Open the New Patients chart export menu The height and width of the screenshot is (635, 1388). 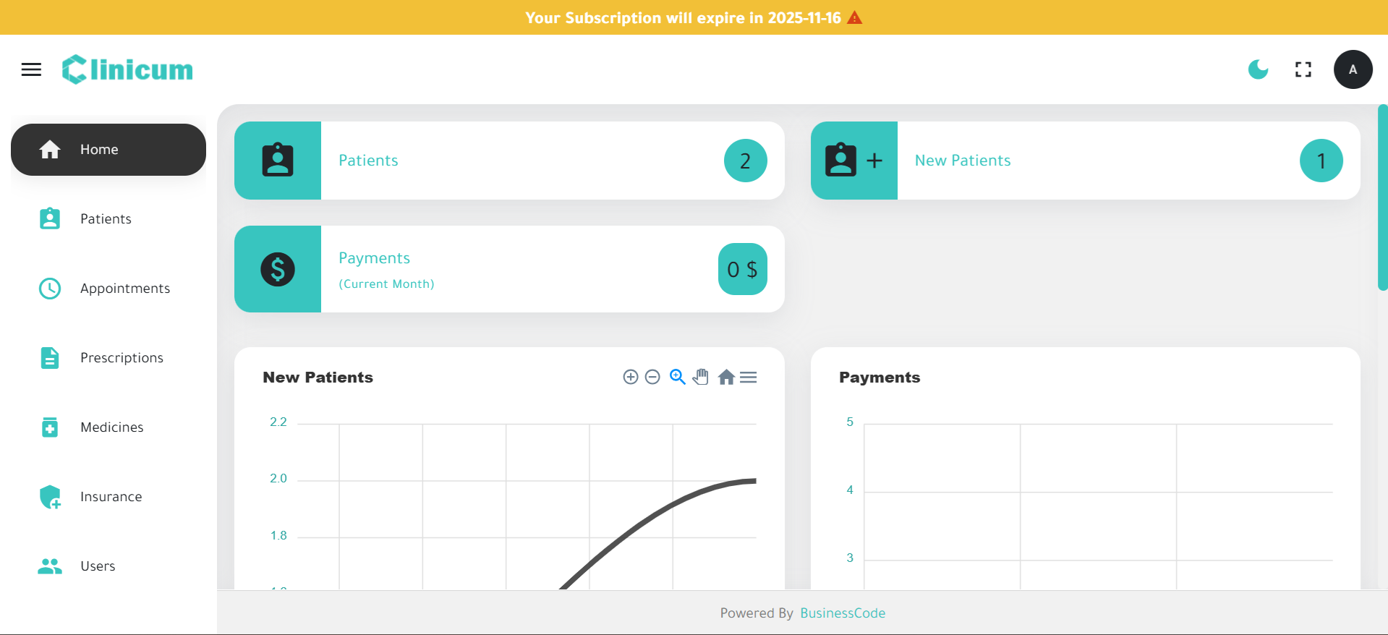[749, 378]
